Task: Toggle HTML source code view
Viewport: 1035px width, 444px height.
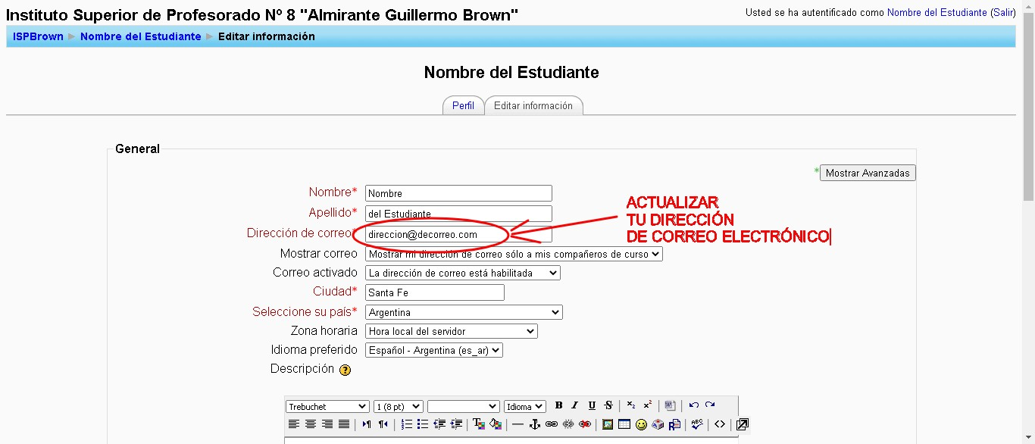Action: coord(720,424)
